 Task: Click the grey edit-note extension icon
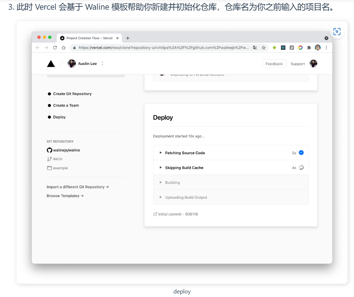click(x=292, y=48)
